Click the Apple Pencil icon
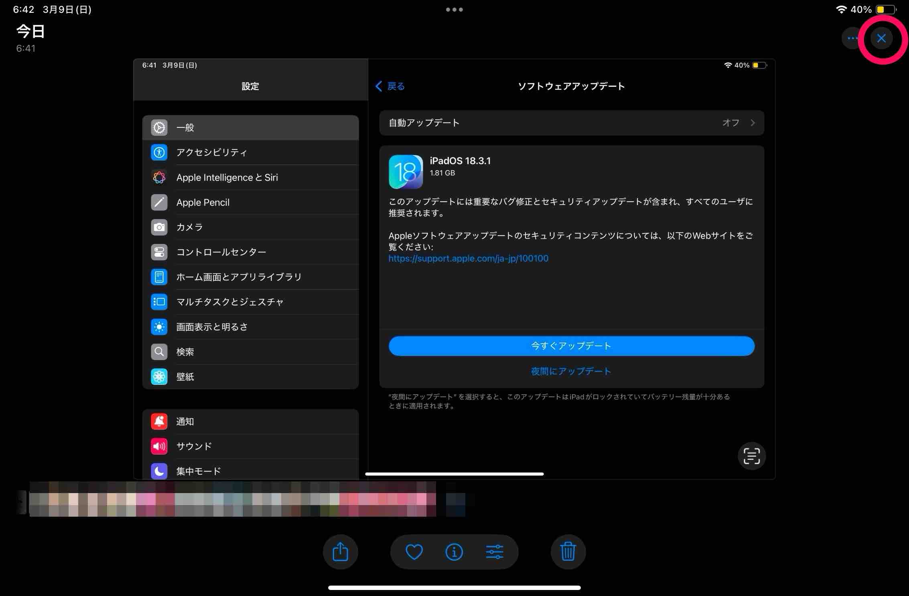 (159, 202)
